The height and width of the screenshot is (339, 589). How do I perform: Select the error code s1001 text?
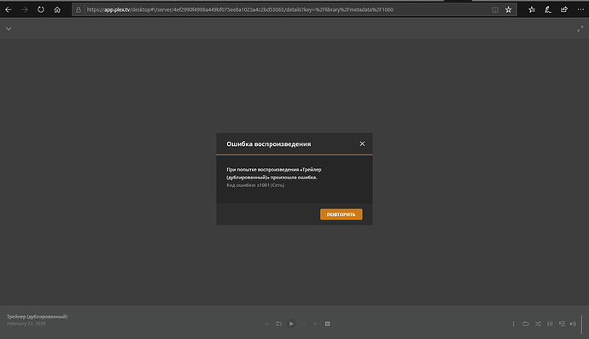tap(255, 185)
